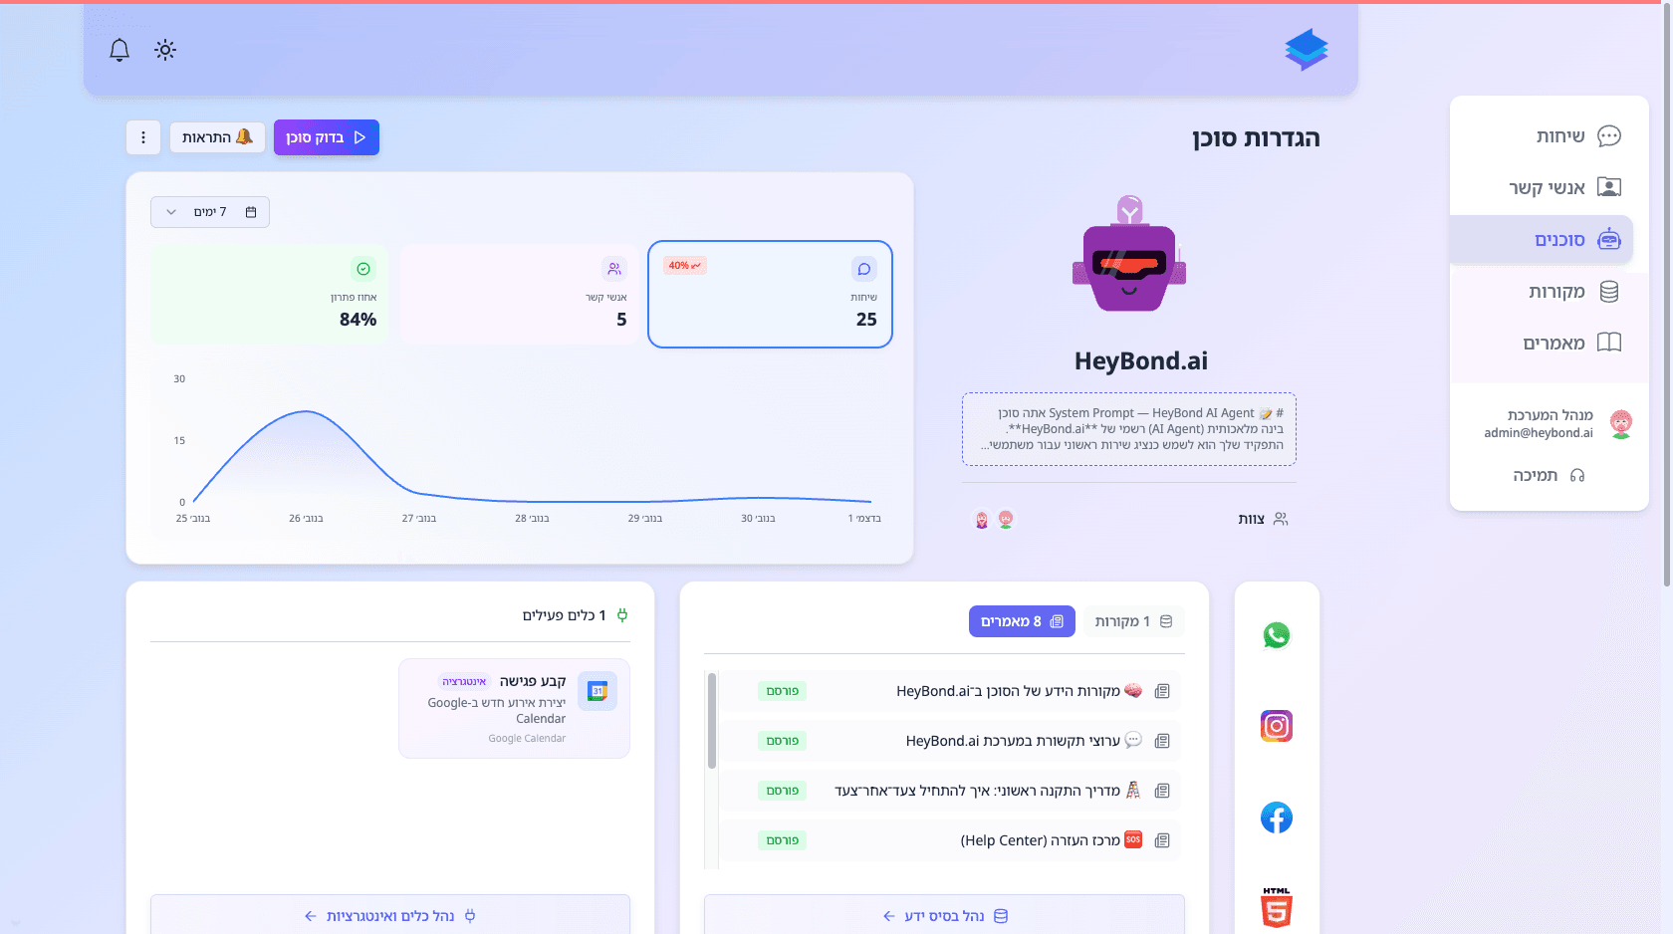
Task: Select the 8 מאמרים tab
Action: [x=1022, y=621]
